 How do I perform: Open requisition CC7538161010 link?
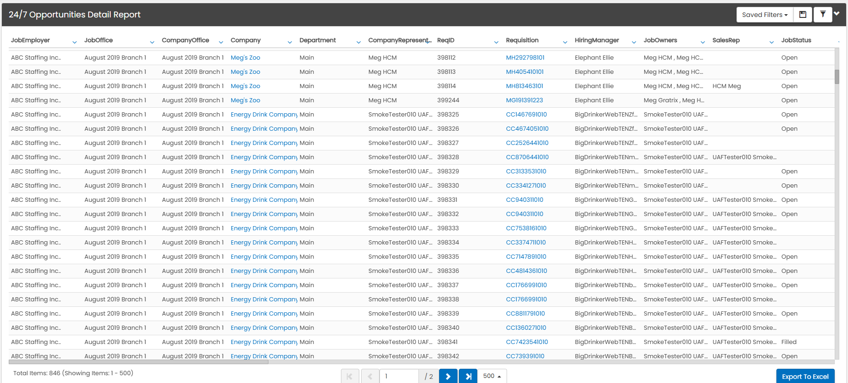(526, 228)
